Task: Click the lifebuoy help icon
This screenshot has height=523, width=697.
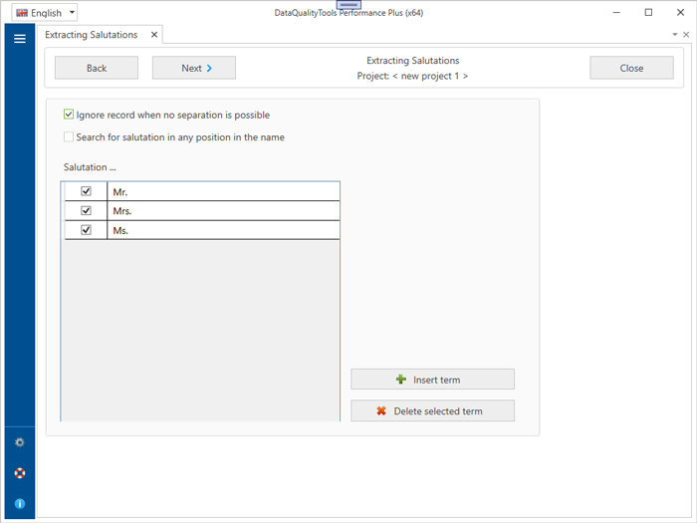Action: (19, 473)
